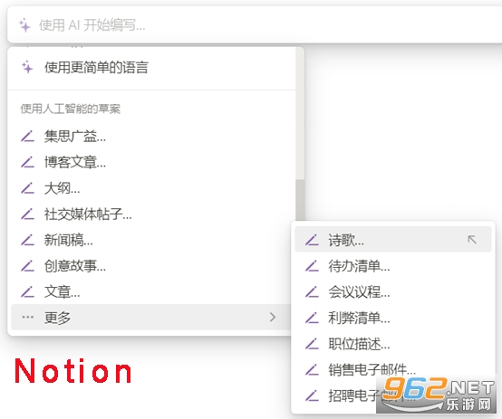Select 销售电子邮件... in the submenu
The height and width of the screenshot is (419, 502).
tap(393, 370)
